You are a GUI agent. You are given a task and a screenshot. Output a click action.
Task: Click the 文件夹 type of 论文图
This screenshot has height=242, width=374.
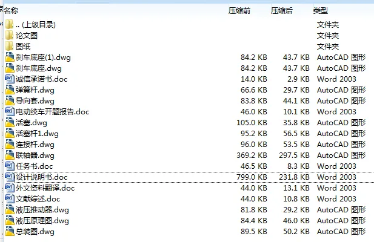point(328,36)
